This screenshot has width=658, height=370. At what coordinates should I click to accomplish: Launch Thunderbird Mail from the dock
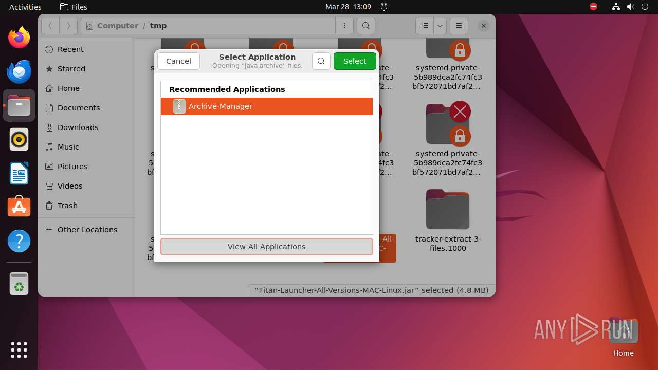(19, 71)
